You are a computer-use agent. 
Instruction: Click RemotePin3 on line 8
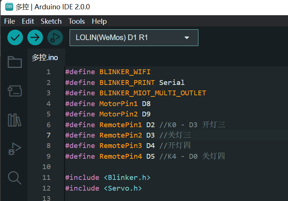tap(121, 146)
